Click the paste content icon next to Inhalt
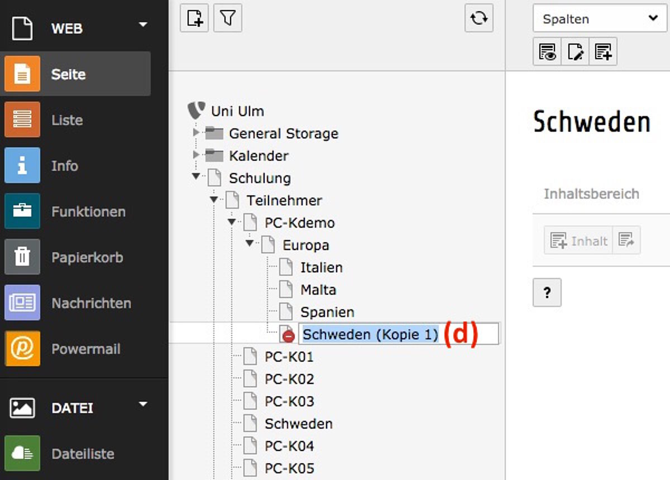Image resolution: width=670 pixels, height=480 pixels. pyautogui.click(x=626, y=241)
